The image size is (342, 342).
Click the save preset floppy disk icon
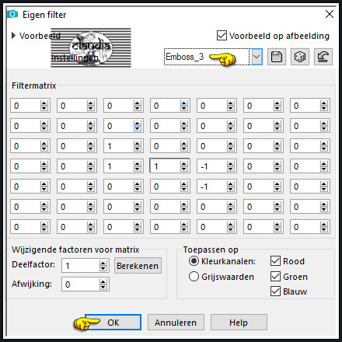[277, 57]
